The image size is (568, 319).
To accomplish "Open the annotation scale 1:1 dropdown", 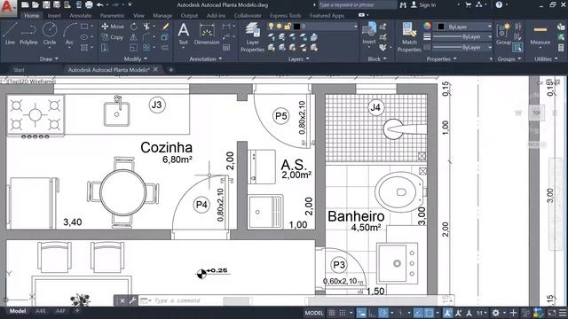I will click(481, 313).
